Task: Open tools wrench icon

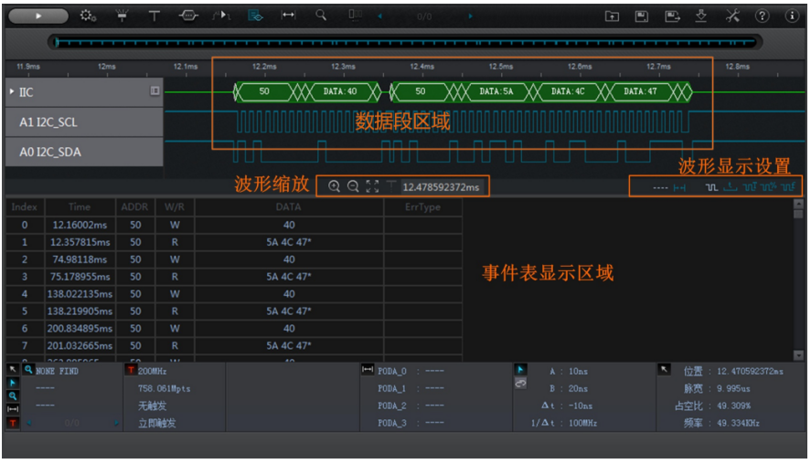Action: (x=732, y=16)
